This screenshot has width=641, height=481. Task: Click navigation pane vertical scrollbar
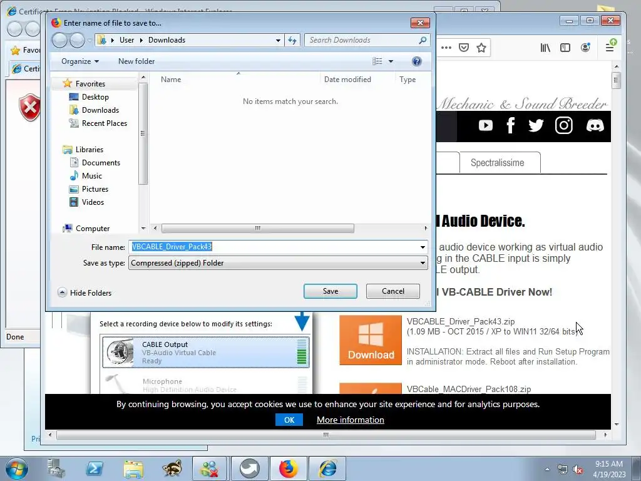click(143, 133)
